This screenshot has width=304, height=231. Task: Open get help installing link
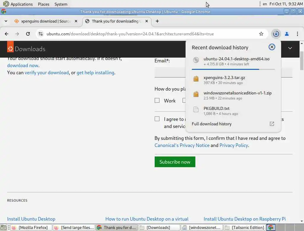[95, 72]
